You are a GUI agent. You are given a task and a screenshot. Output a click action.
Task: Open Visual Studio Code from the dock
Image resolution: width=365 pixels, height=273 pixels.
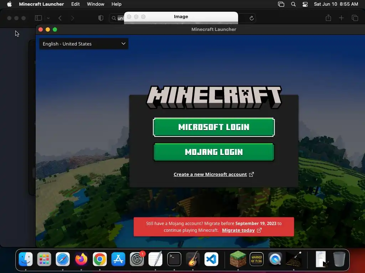211,259
